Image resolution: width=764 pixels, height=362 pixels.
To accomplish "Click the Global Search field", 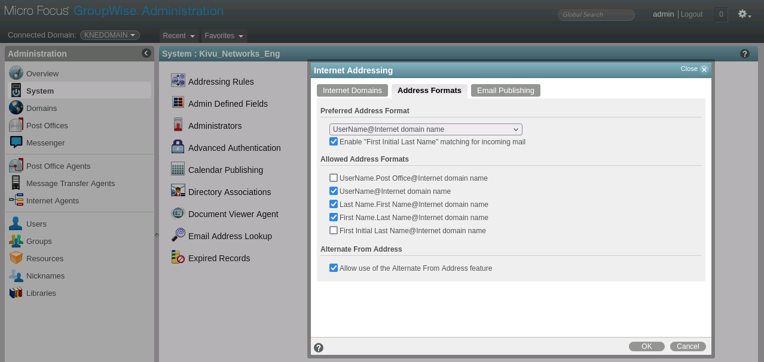I will [x=596, y=14].
